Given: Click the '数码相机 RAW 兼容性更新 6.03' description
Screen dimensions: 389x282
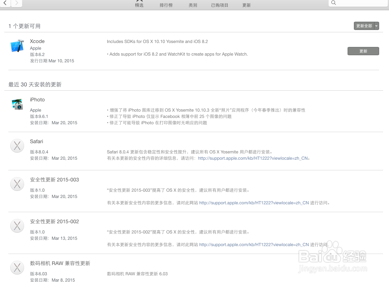Looking at the screenshot, I should [137, 274].
